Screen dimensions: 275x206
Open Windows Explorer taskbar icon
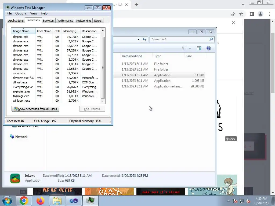pos(57,201)
